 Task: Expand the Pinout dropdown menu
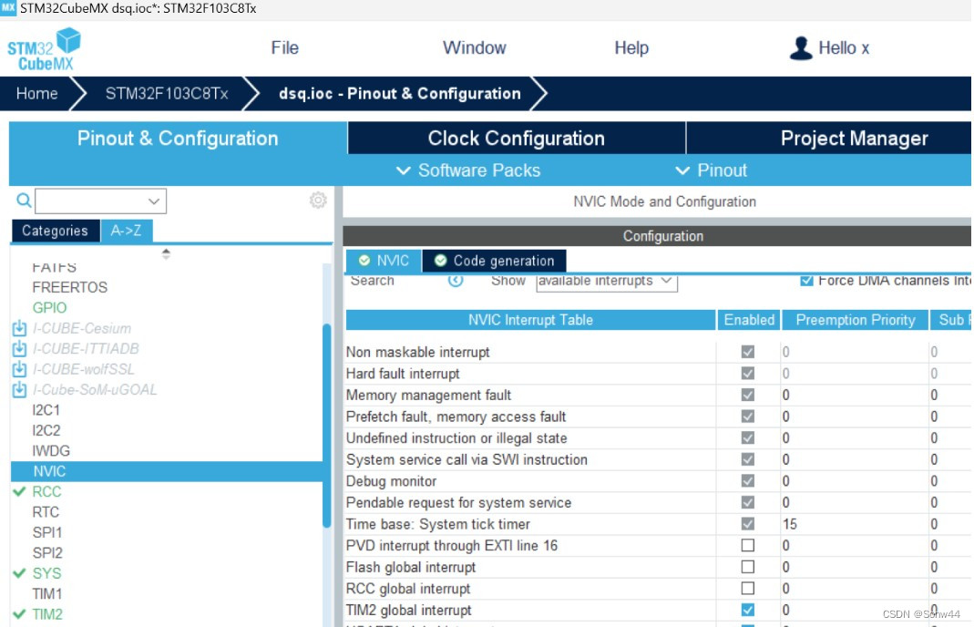711,170
